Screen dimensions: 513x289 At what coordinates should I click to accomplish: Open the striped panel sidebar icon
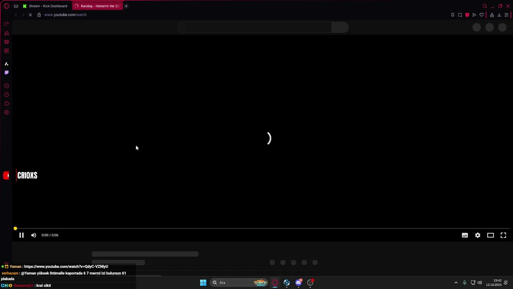(x=6, y=42)
